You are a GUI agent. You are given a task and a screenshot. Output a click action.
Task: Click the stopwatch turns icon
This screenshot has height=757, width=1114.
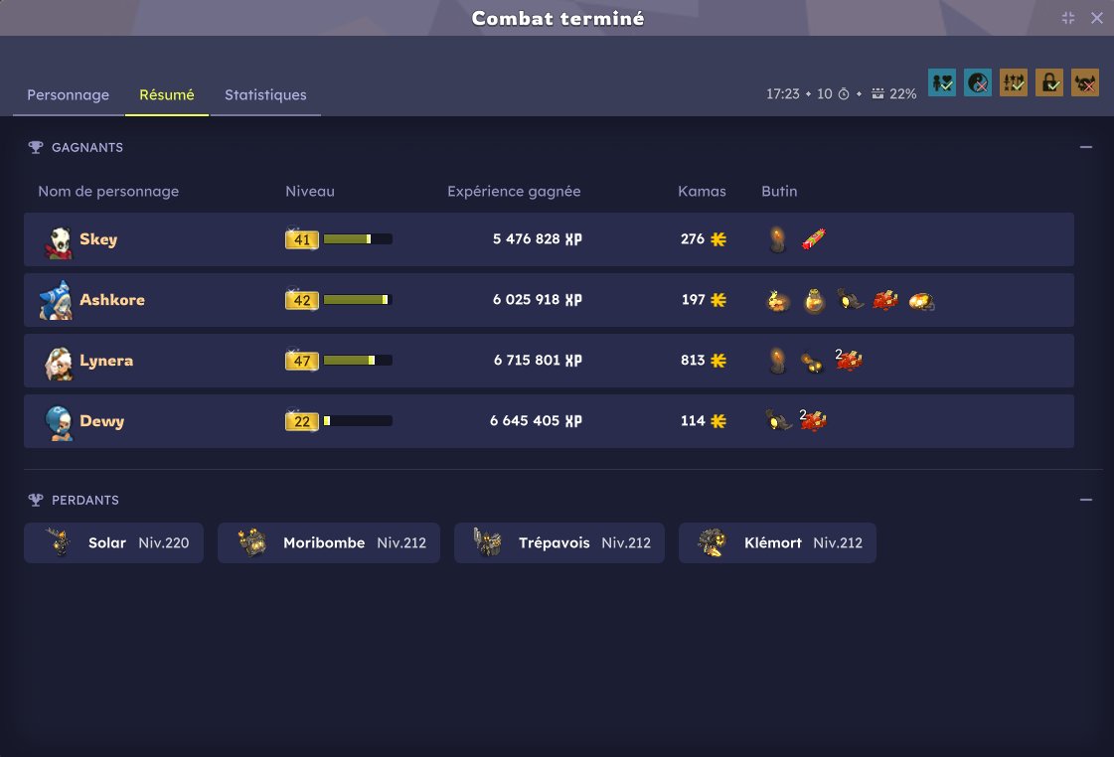[x=844, y=93]
